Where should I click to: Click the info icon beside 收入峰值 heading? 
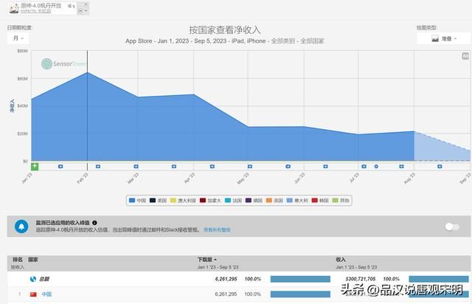[x=94, y=223]
